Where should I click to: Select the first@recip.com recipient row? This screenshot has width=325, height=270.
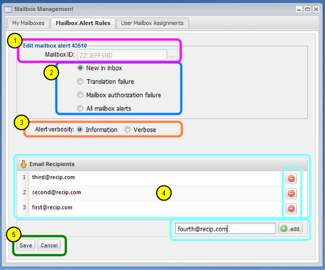pyautogui.click(x=162, y=209)
